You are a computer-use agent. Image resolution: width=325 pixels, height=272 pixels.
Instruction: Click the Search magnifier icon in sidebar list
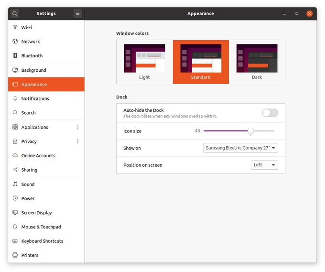pos(15,112)
